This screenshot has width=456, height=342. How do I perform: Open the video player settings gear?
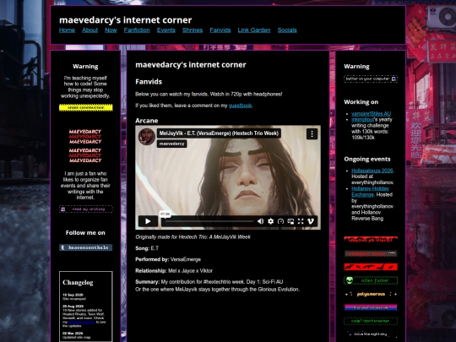click(x=270, y=221)
